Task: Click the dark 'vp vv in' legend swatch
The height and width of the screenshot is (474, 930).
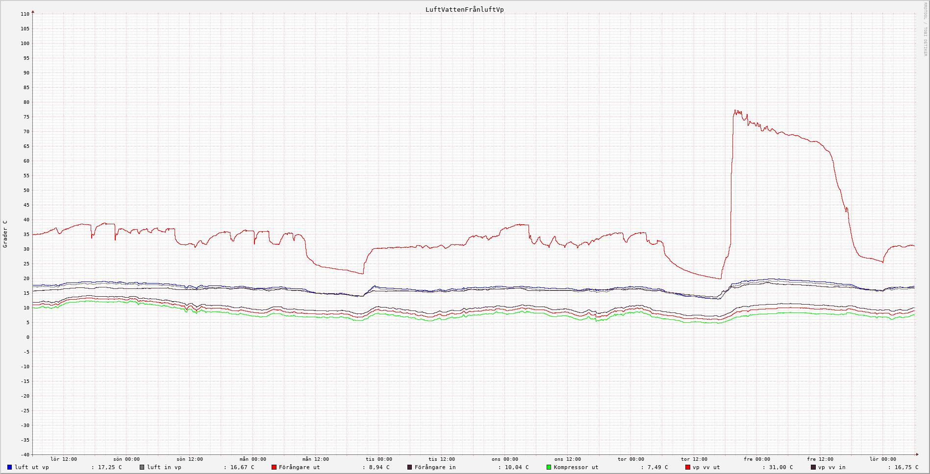Action: click(x=813, y=467)
